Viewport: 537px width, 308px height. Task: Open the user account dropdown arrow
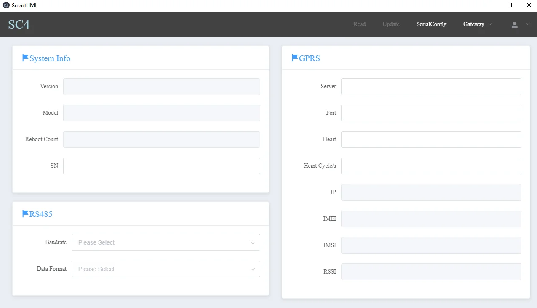coord(528,24)
